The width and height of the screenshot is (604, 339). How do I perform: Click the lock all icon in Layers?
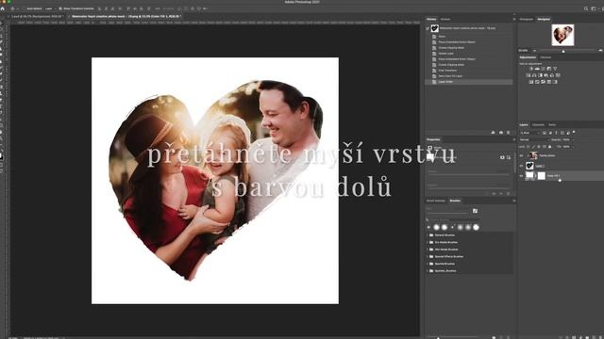(x=549, y=147)
